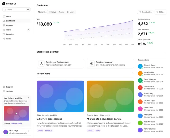
Task: Open the Home page icon
Action: pos(4,16)
